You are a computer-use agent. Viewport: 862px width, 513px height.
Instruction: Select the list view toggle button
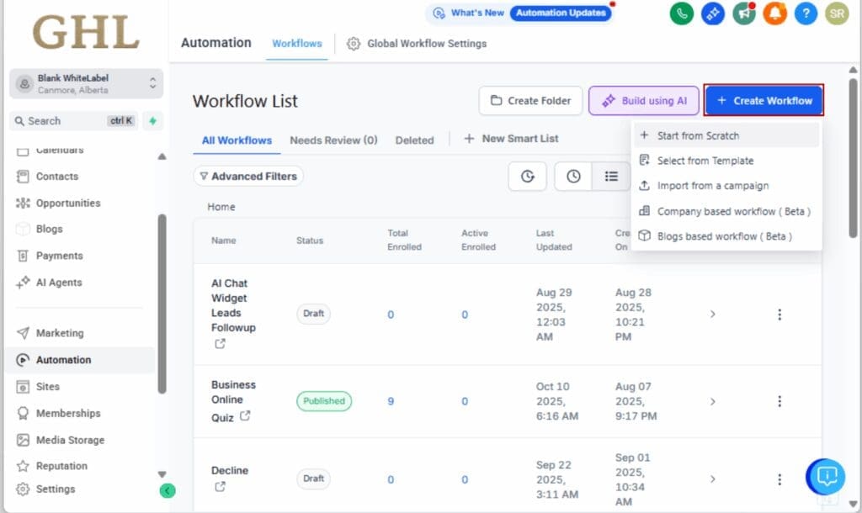611,177
